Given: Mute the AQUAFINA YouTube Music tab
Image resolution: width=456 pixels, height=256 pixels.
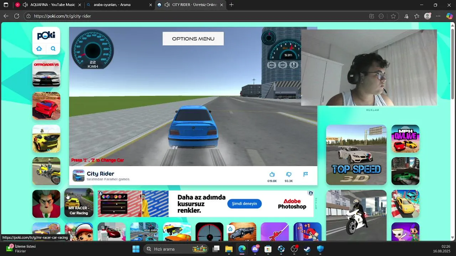Looking at the screenshot, I should click(x=25, y=5).
